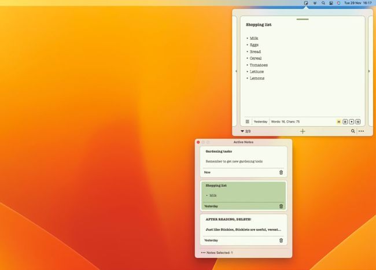Delete the Gardening tasks note with its trash icon
Image resolution: width=376 pixels, height=270 pixels.
pos(281,172)
